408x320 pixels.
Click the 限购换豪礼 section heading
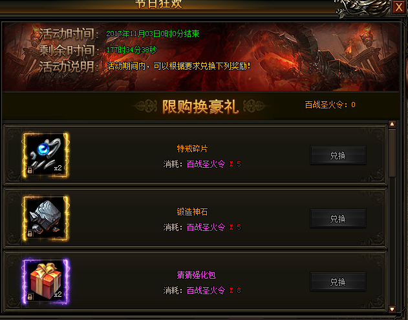200,106
